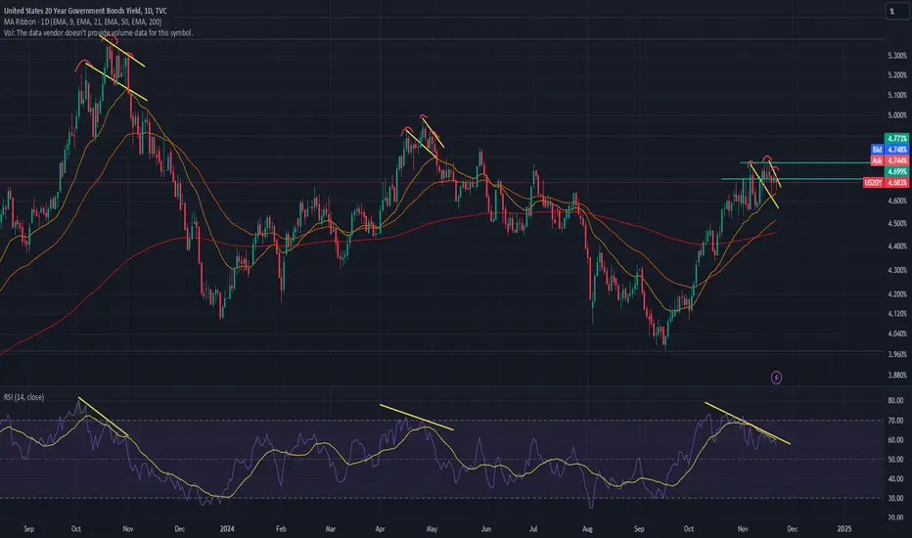Click the 30.00 RSI axis value
912x538 pixels.
pos(895,498)
